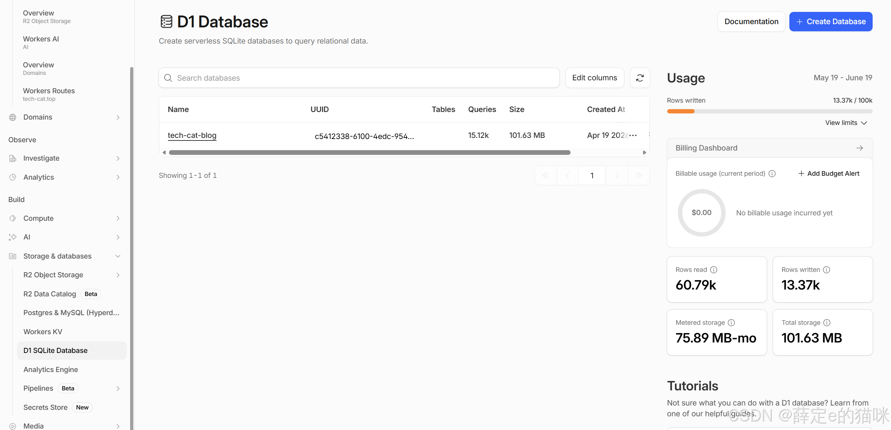Open Analytics Engine in sidebar

coord(51,369)
